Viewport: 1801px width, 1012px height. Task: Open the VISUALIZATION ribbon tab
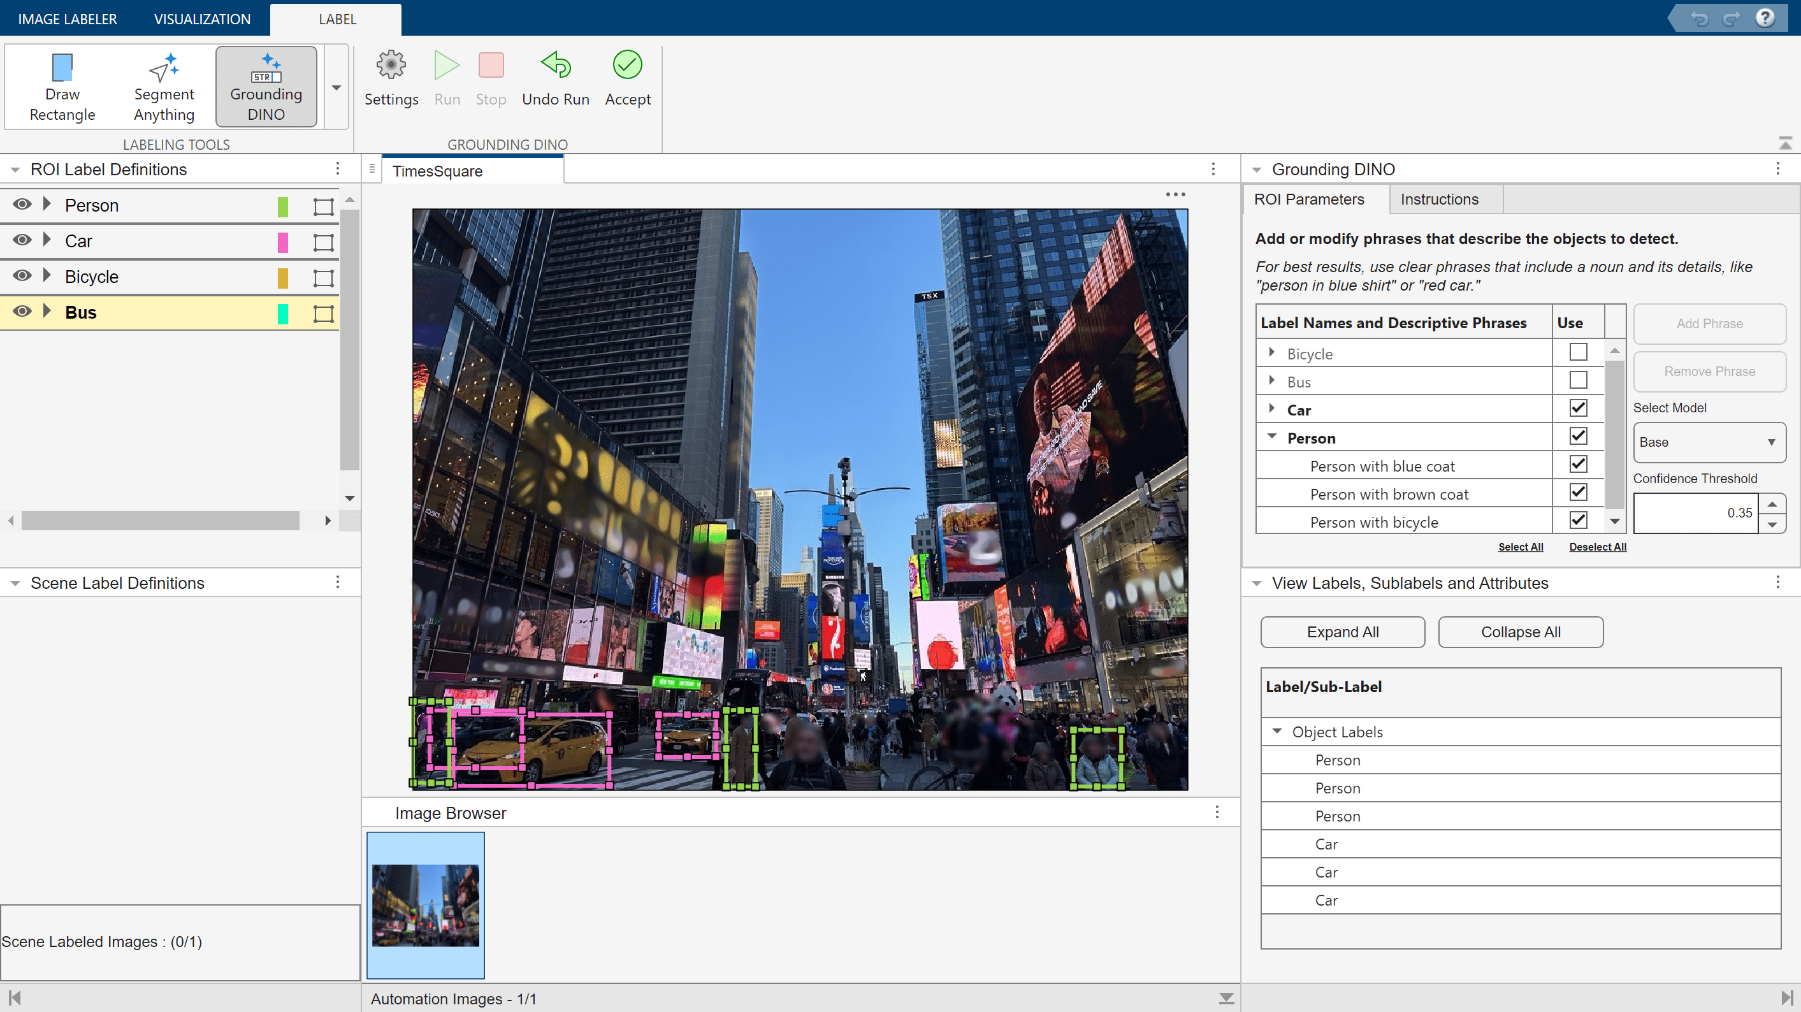pyautogui.click(x=202, y=19)
